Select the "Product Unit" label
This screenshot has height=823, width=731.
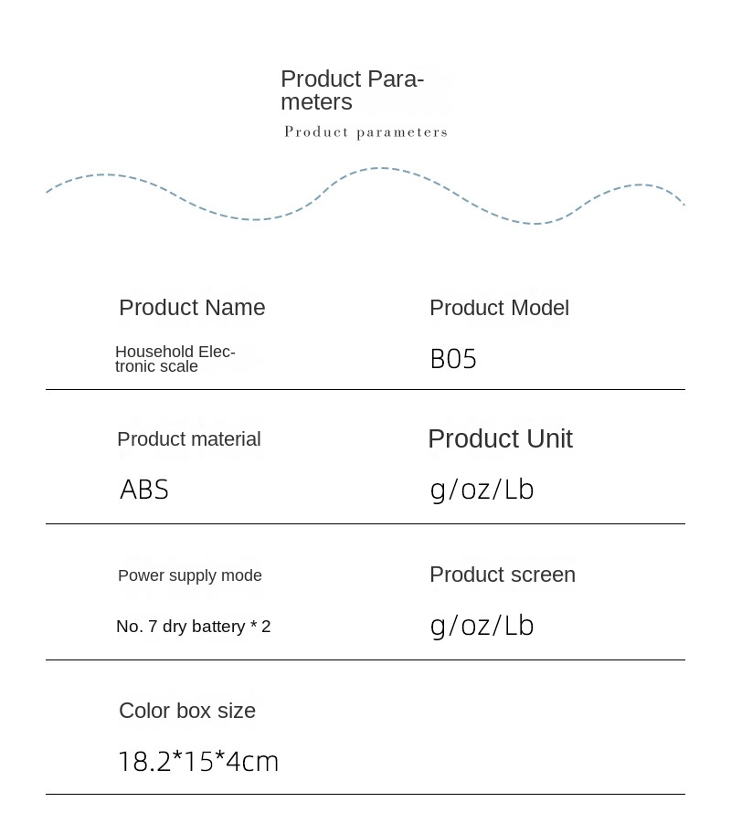click(500, 438)
